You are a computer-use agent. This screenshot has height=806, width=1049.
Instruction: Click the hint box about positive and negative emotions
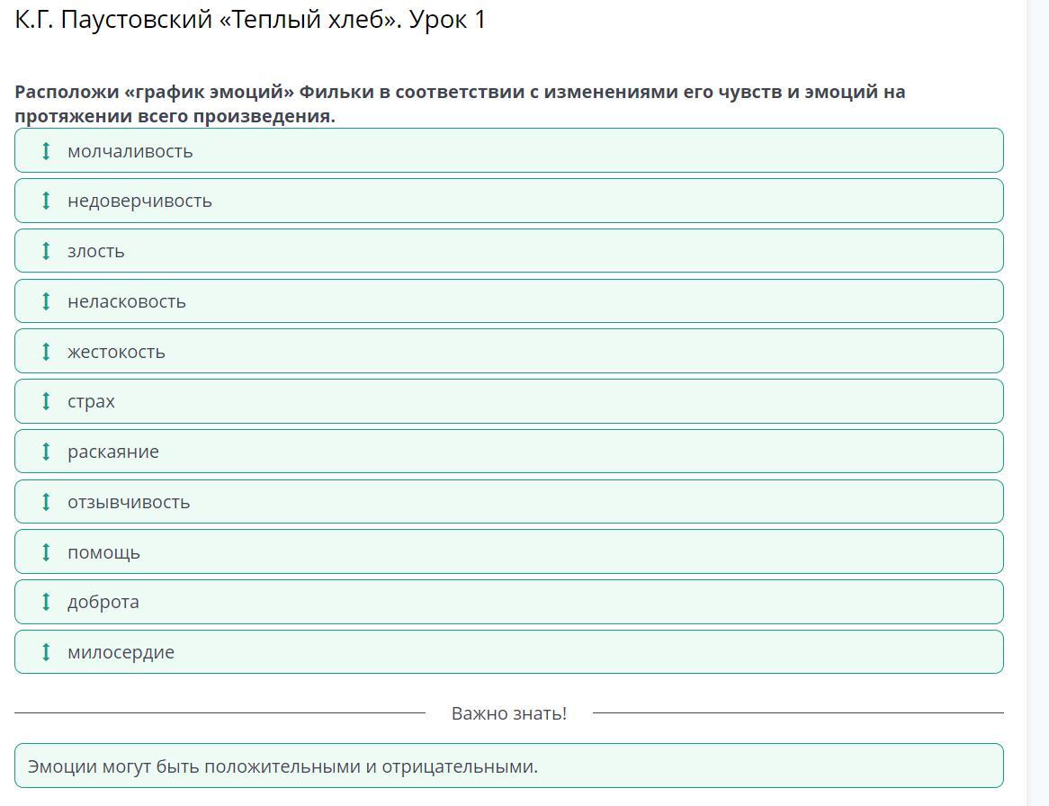point(508,766)
